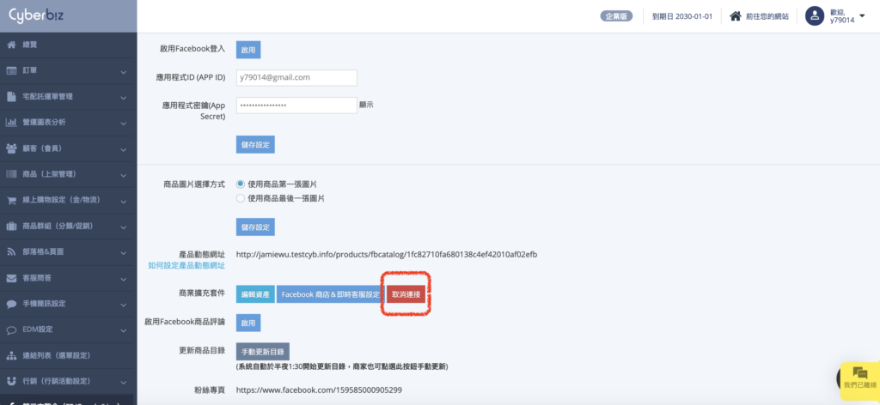Click 啟用 button for Facebook登入
The image size is (880, 405).
coord(248,49)
